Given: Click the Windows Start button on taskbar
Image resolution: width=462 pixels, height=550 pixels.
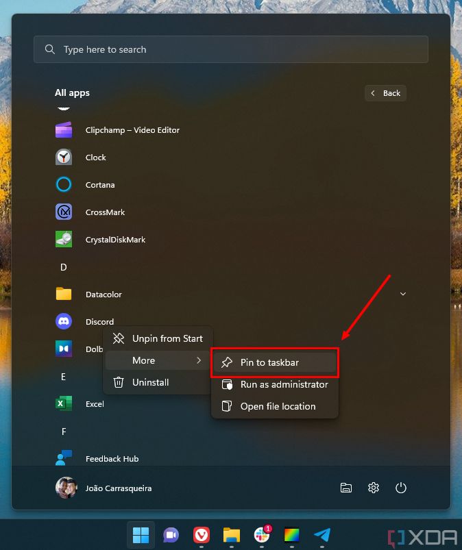Looking at the screenshot, I should click(141, 535).
